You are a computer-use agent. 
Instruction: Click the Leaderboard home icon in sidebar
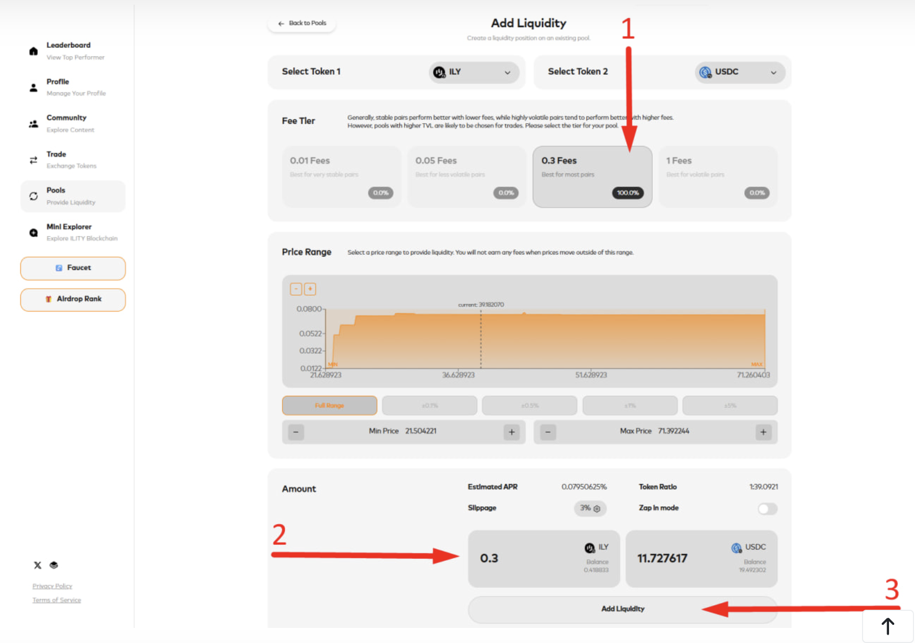point(34,51)
